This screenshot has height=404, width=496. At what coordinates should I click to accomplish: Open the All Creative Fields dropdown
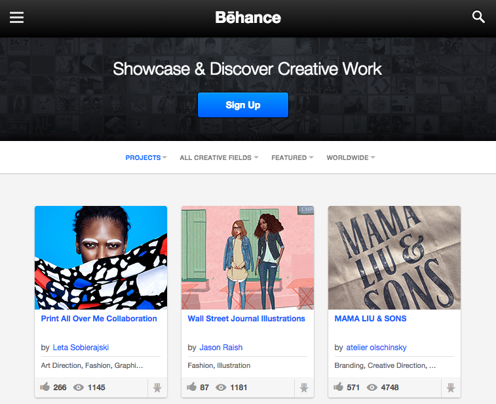219,157
